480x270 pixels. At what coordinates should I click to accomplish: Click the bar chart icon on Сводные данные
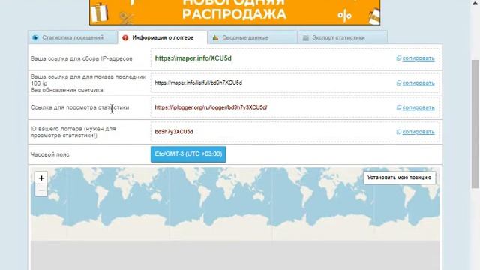point(215,37)
